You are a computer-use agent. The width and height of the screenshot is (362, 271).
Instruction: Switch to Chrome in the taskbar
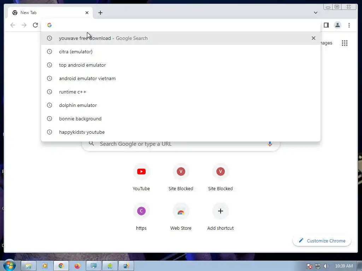click(61, 266)
